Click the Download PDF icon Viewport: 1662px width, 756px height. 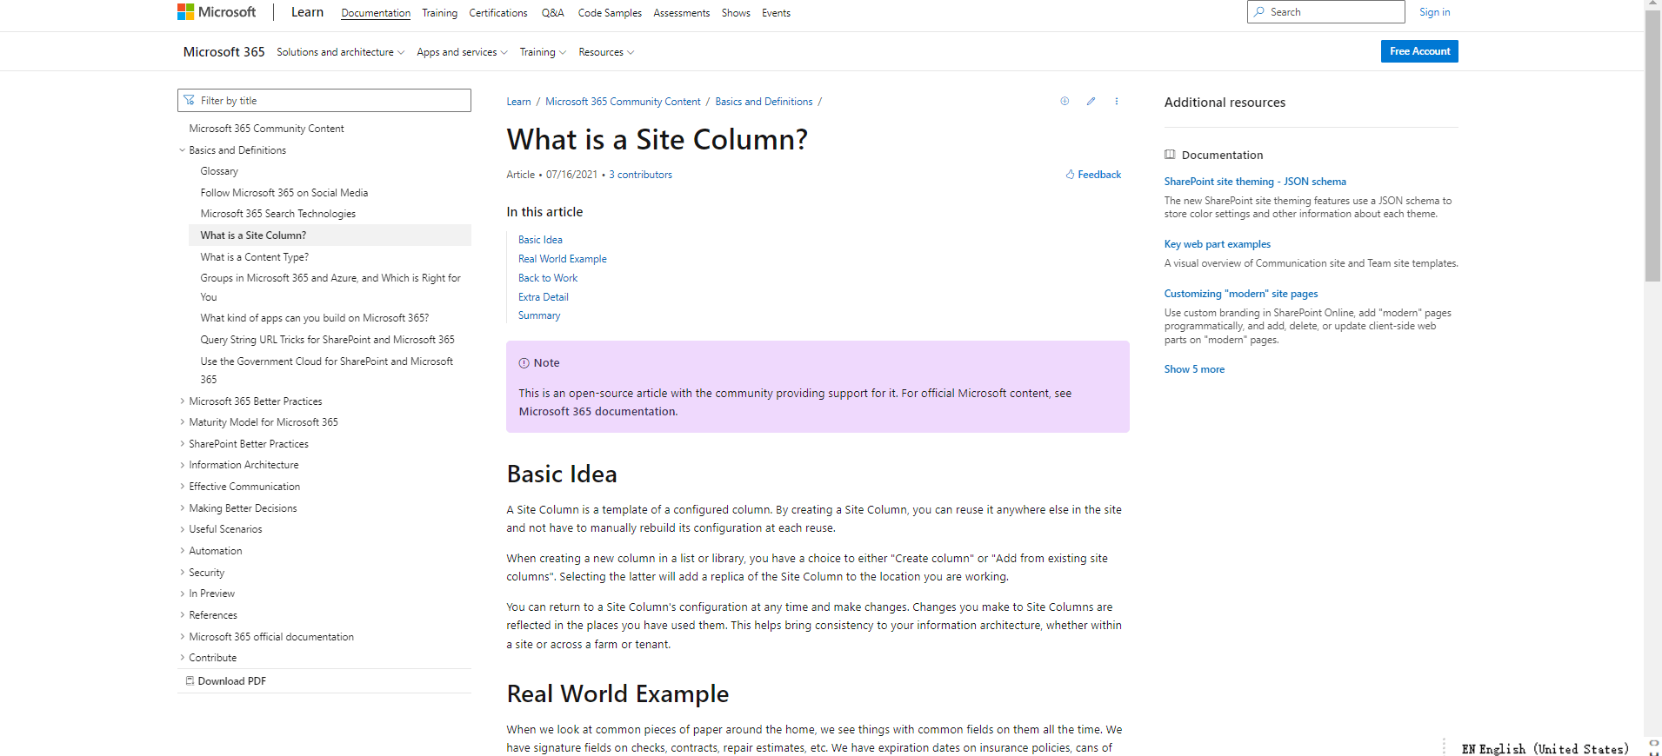[190, 681]
